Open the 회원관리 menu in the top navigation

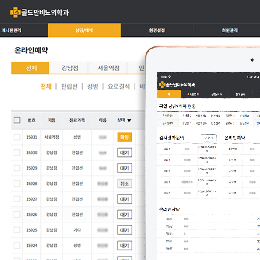click(230, 30)
